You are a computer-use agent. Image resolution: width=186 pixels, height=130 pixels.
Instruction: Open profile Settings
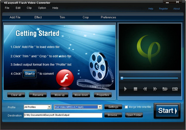[113, 107]
